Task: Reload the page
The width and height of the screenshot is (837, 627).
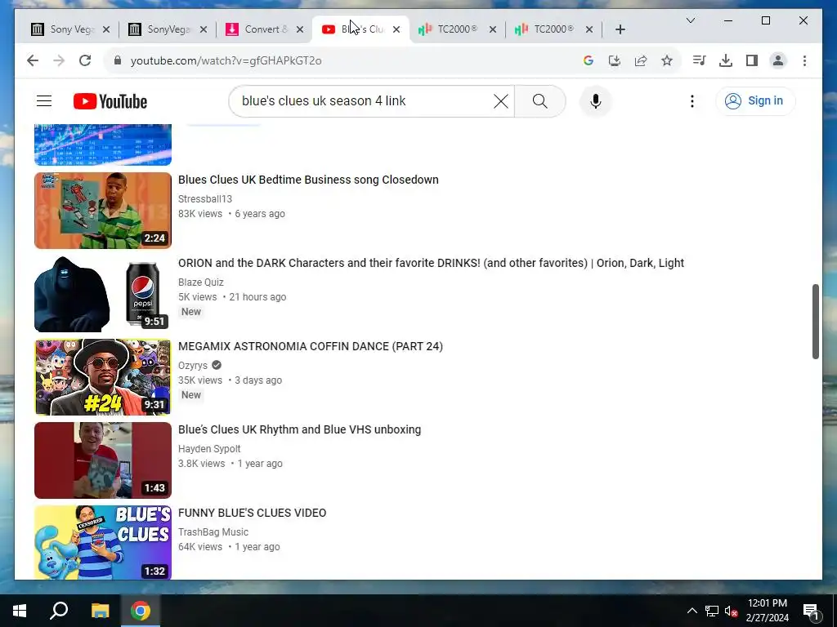Action: point(85,60)
